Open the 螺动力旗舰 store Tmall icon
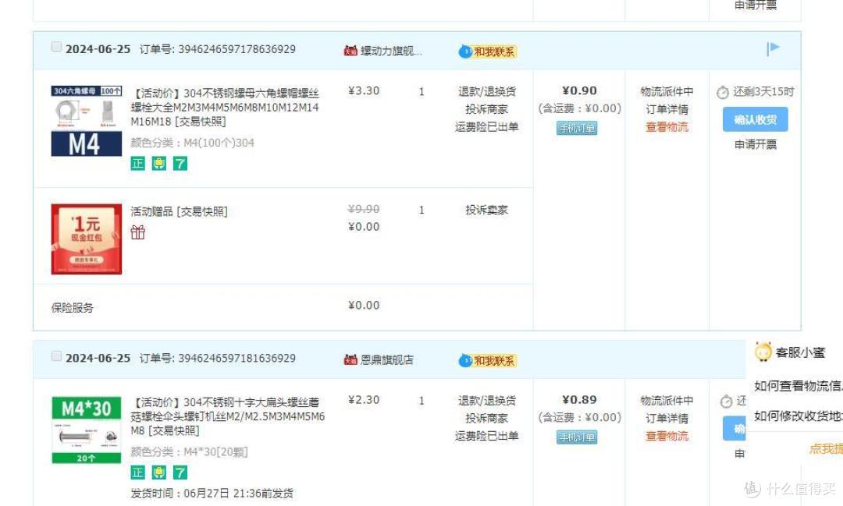843x506 pixels. point(350,51)
